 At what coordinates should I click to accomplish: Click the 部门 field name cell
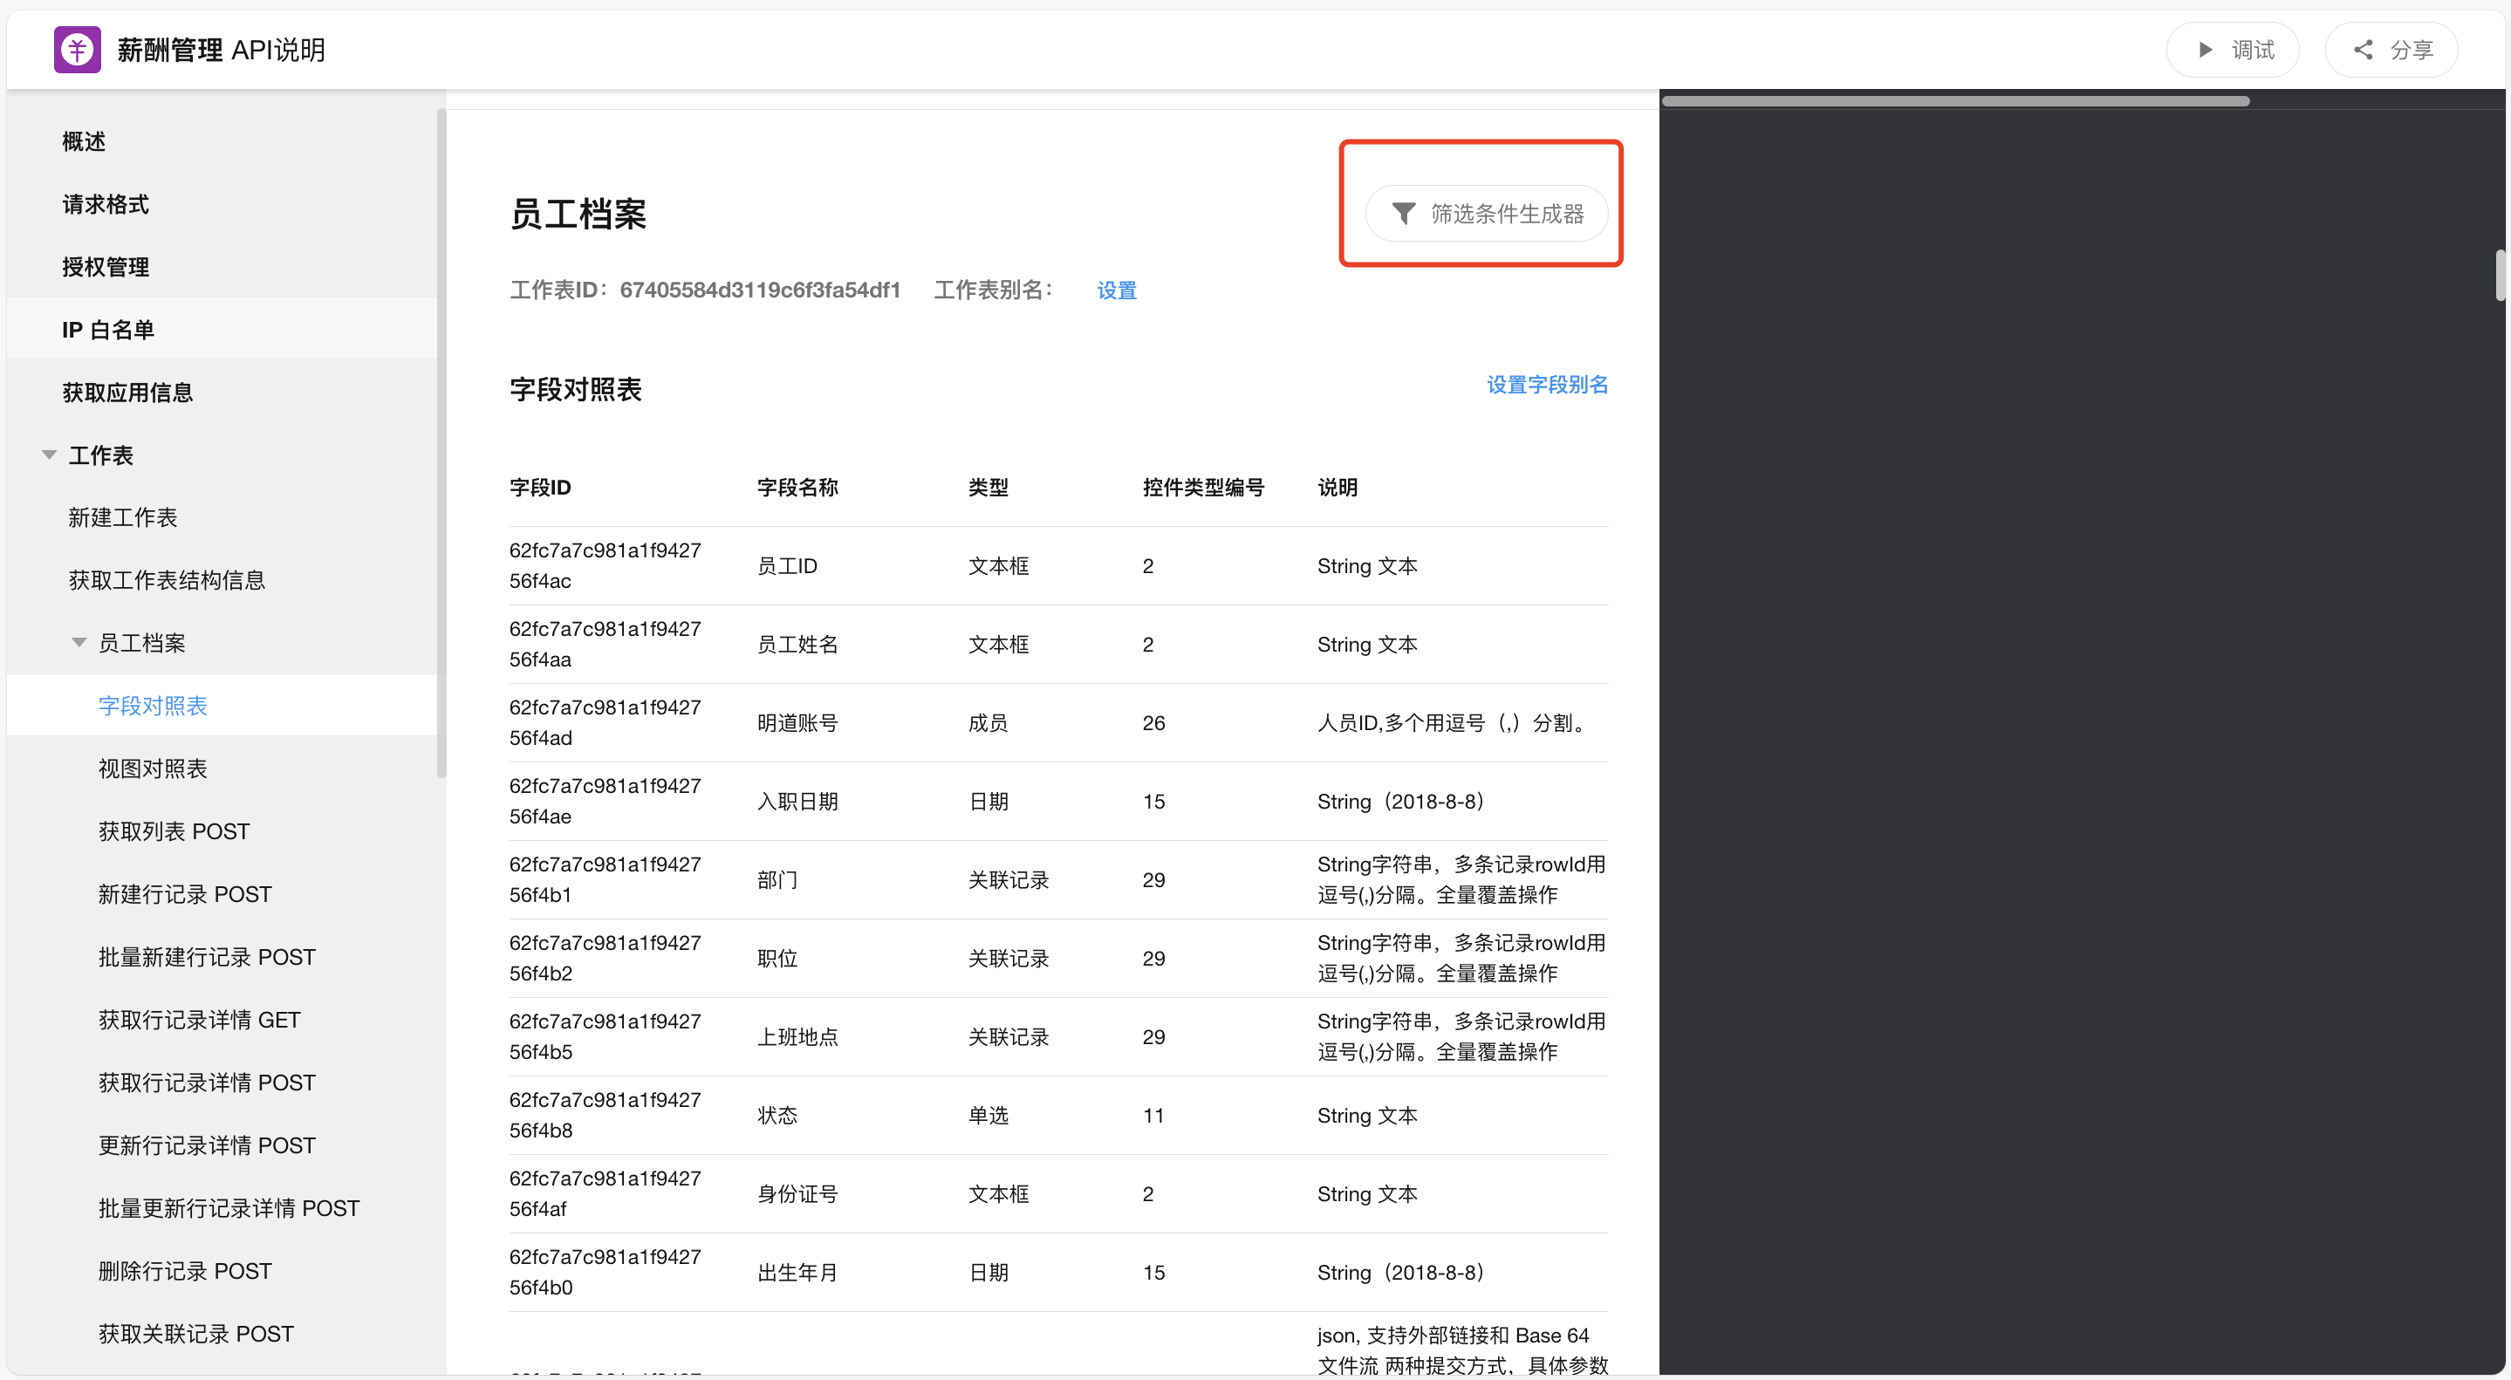777,880
